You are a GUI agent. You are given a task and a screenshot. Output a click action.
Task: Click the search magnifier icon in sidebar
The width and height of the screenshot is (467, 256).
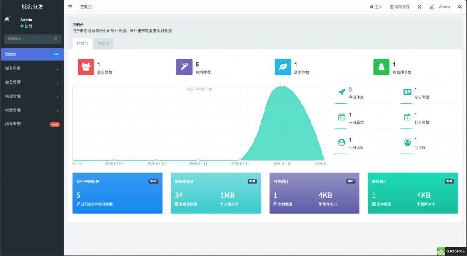tap(56, 39)
